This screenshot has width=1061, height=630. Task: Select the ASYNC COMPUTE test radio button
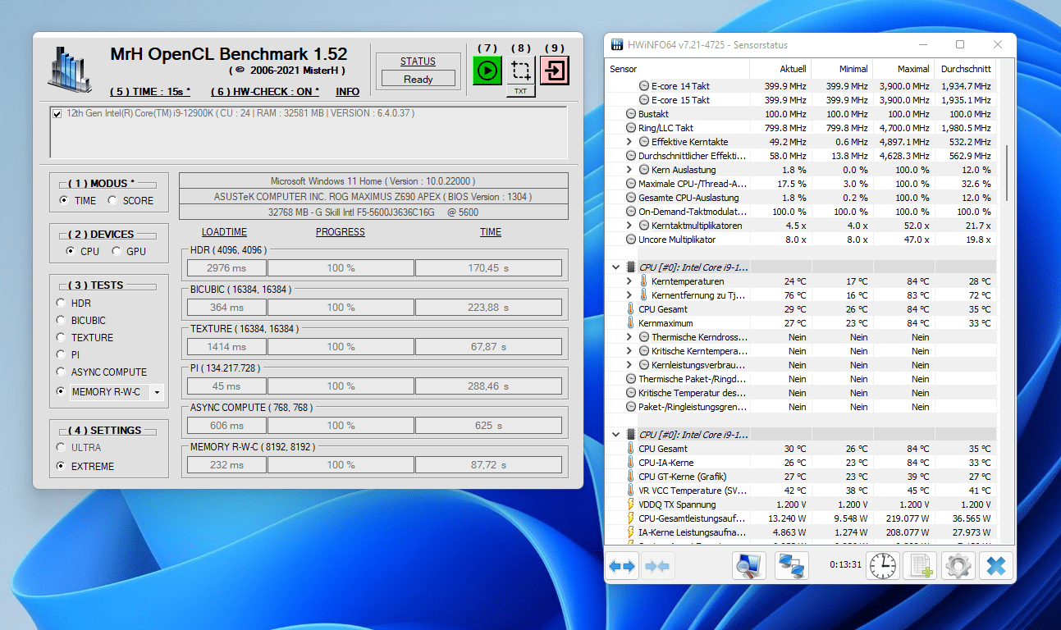(x=61, y=372)
